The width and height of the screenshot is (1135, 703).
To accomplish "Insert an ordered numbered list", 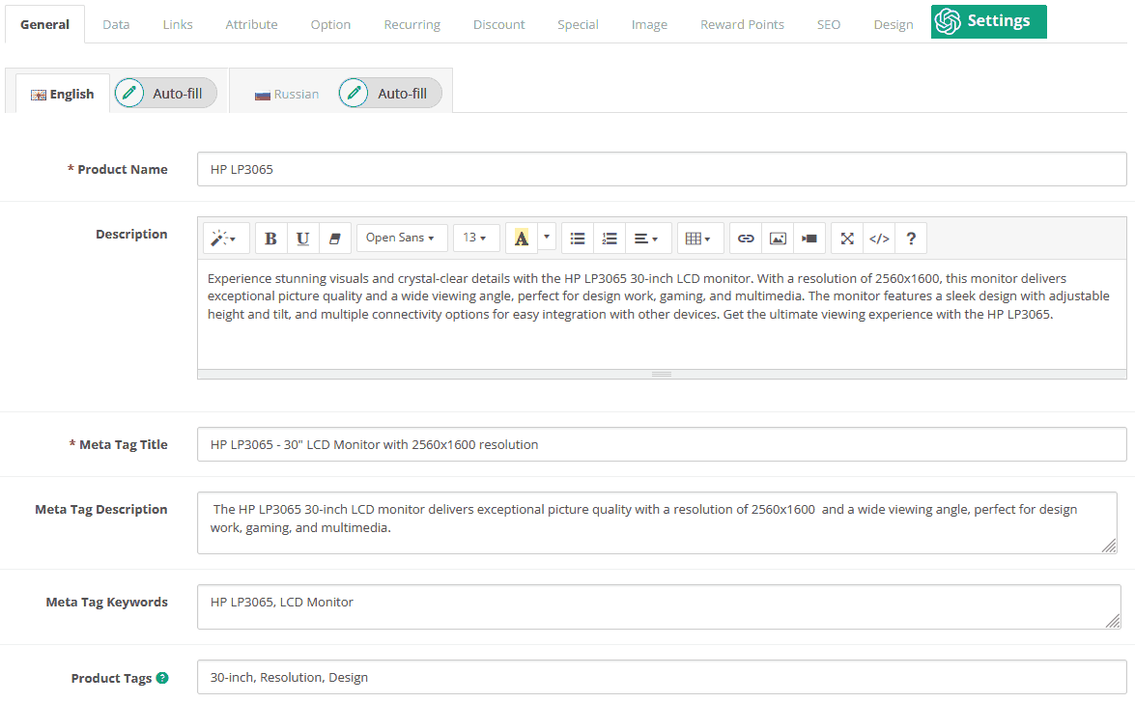I will 610,239.
